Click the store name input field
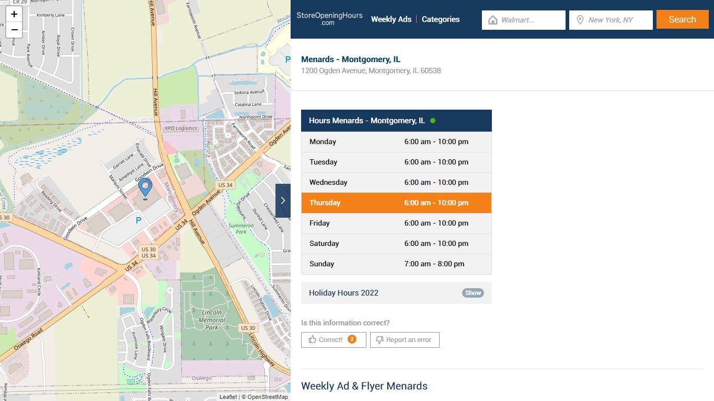The width and height of the screenshot is (714, 401). (x=524, y=20)
